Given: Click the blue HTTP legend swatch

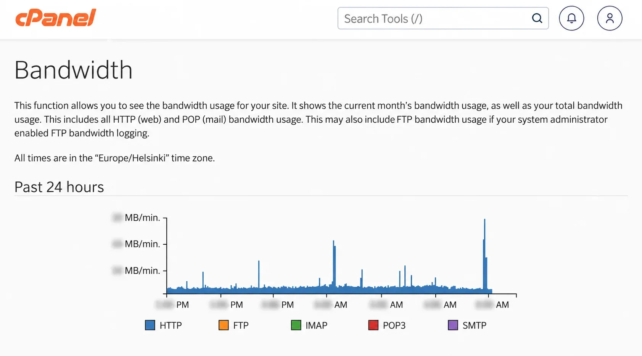Looking at the screenshot, I should [150, 325].
